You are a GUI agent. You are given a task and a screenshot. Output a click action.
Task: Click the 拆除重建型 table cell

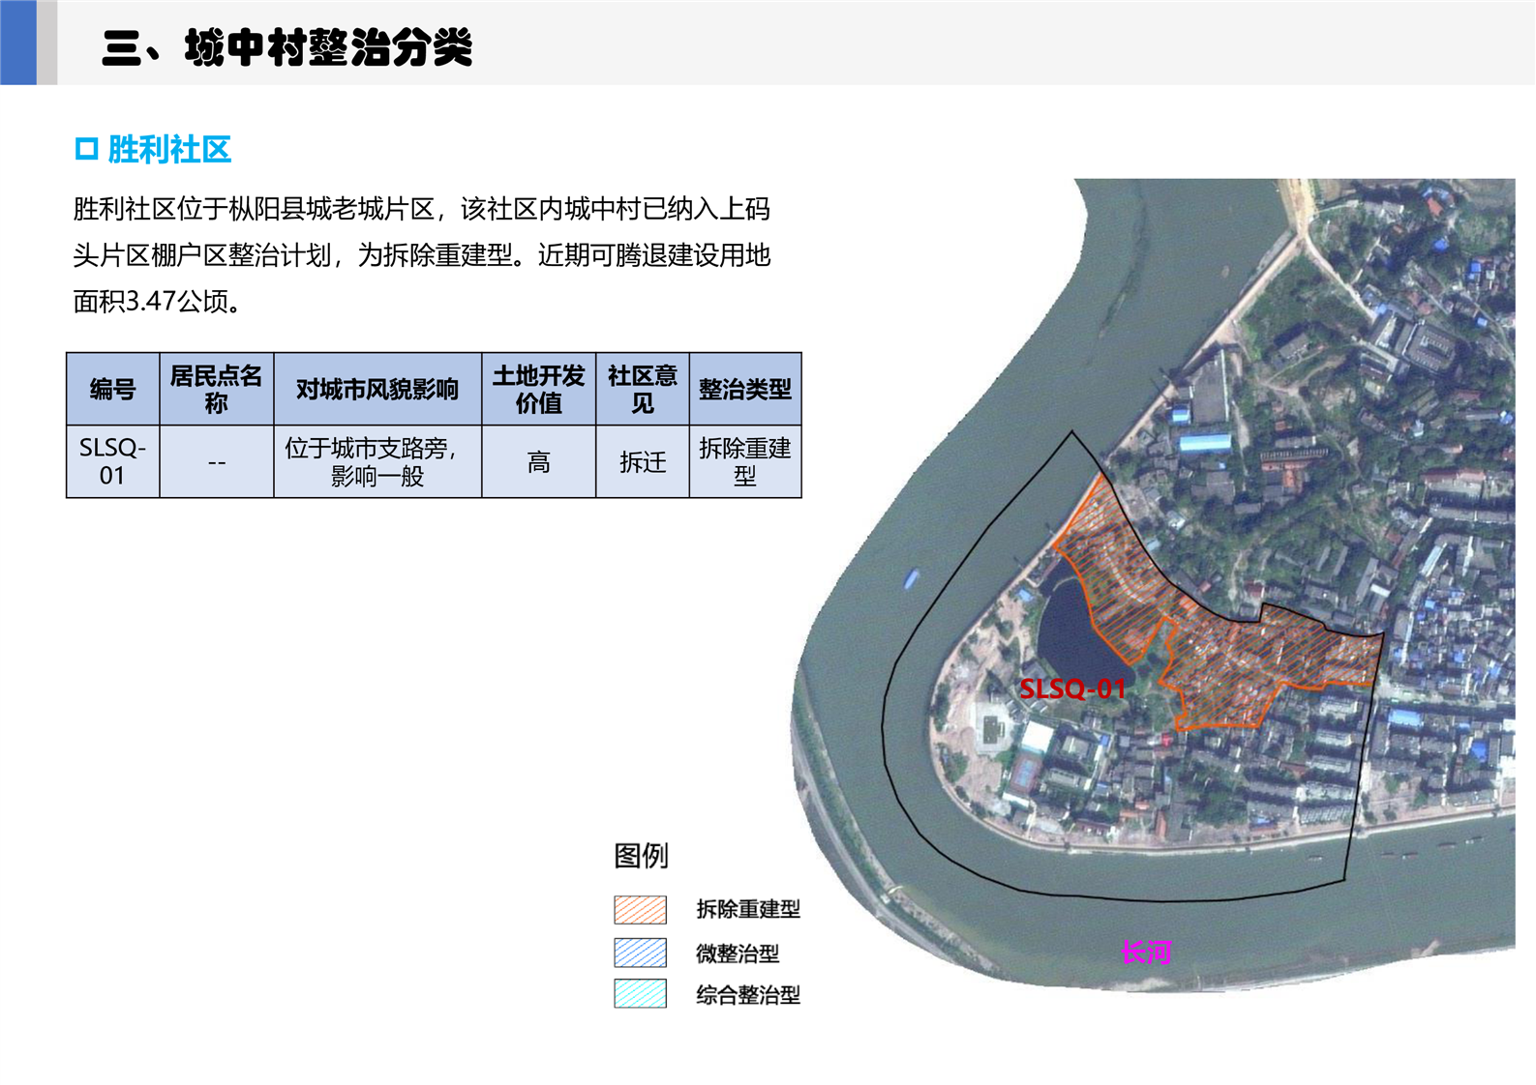pos(745,461)
